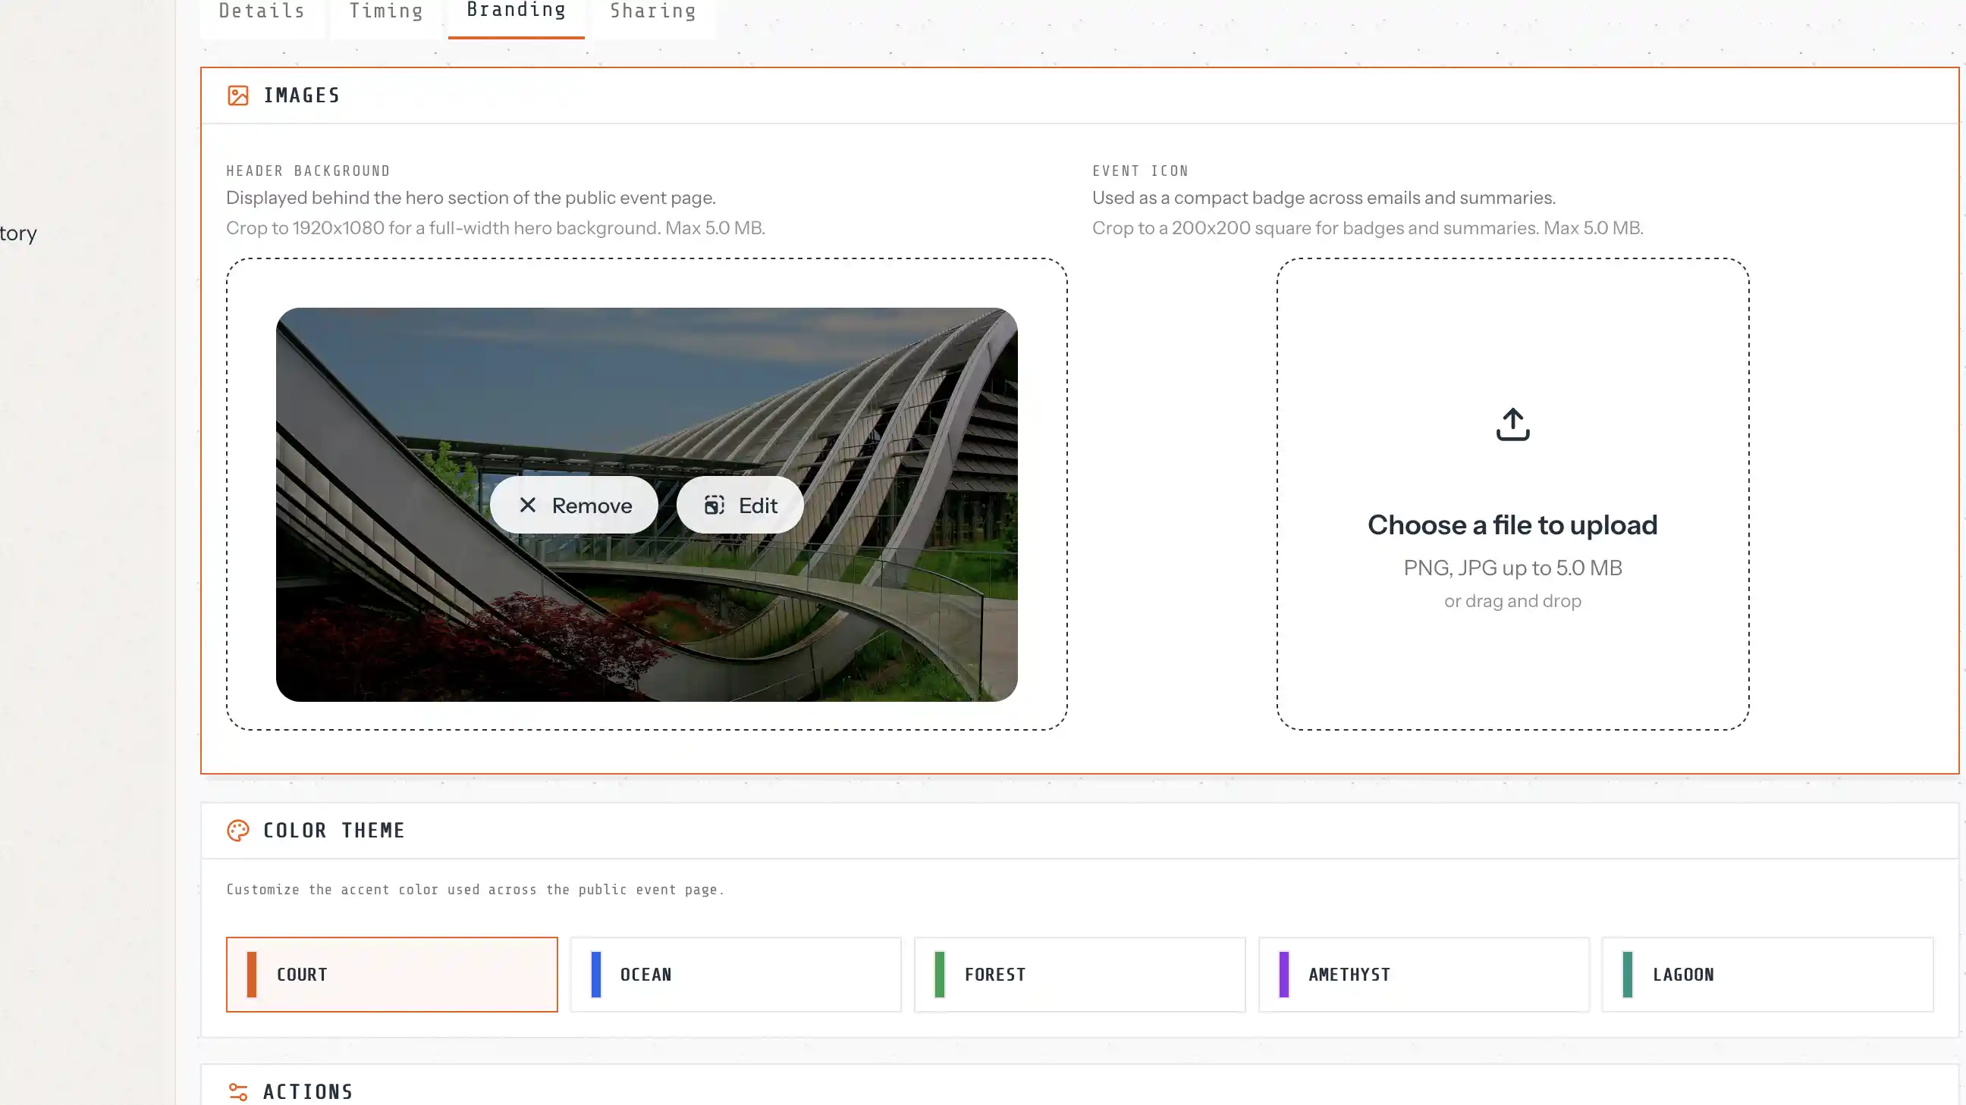Choose the Lagoon color theme
Viewport: 1966px width, 1105px height.
pyautogui.click(x=1767, y=974)
